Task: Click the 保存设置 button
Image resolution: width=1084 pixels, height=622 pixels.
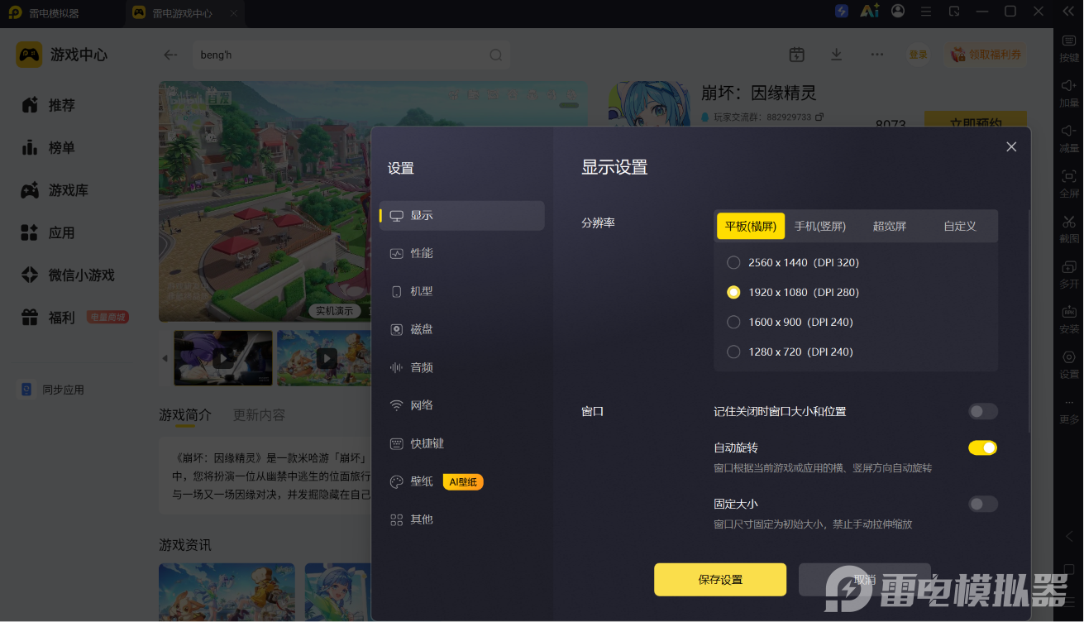Action: pyautogui.click(x=720, y=580)
